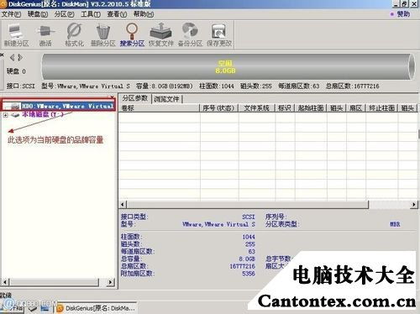Click the 保存更改 (save changes) toolbar icon
The image size is (420, 314).
coord(219,35)
